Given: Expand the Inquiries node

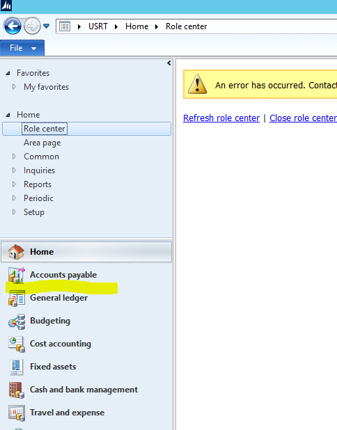Looking at the screenshot, I should coord(14,170).
